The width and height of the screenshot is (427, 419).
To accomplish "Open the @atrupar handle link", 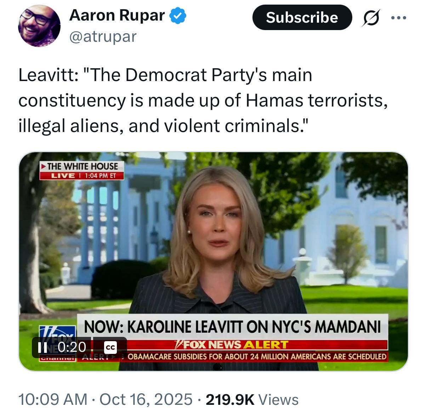I will tap(103, 36).
